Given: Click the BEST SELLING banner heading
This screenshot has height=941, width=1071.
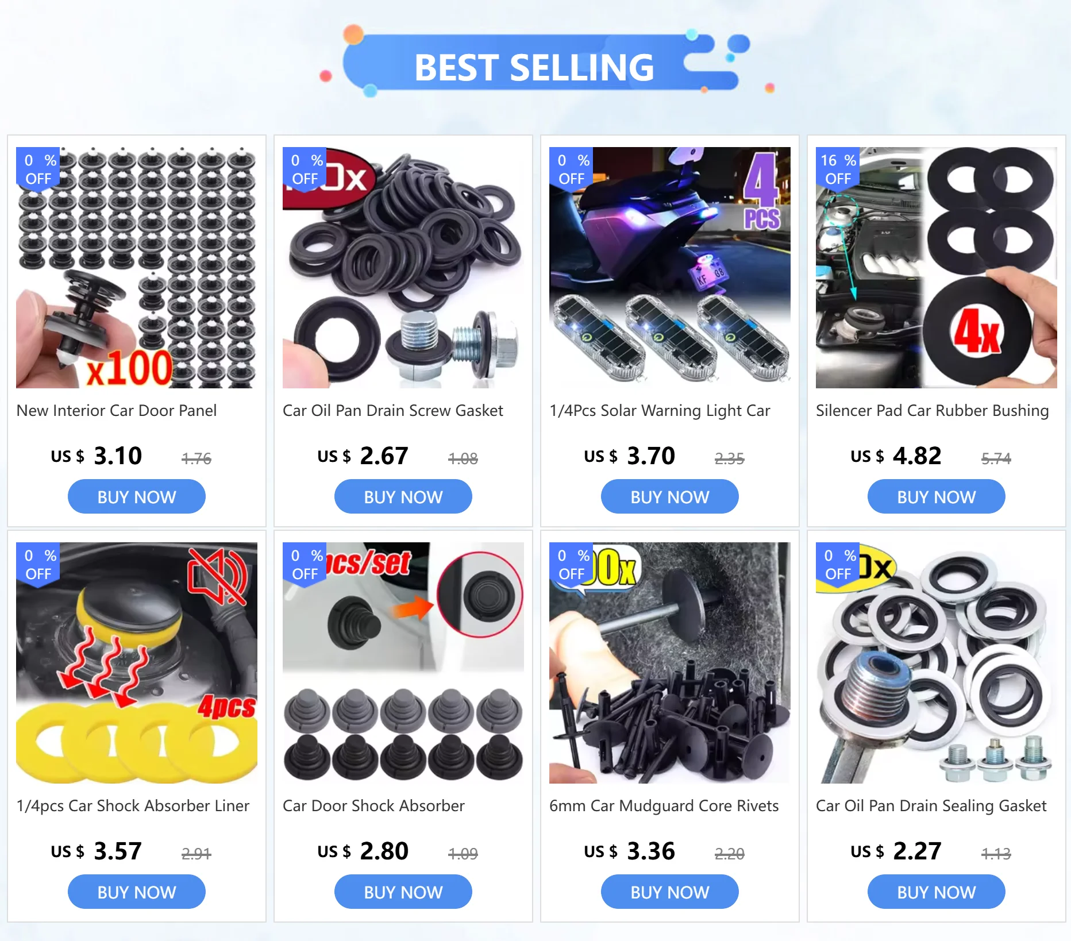Looking at the screenshot, I should coord(534,67).
